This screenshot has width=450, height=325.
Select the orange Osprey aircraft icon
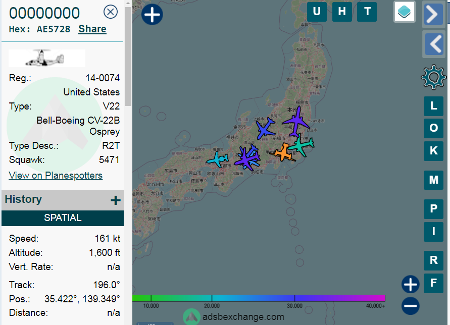pos(283,153)
